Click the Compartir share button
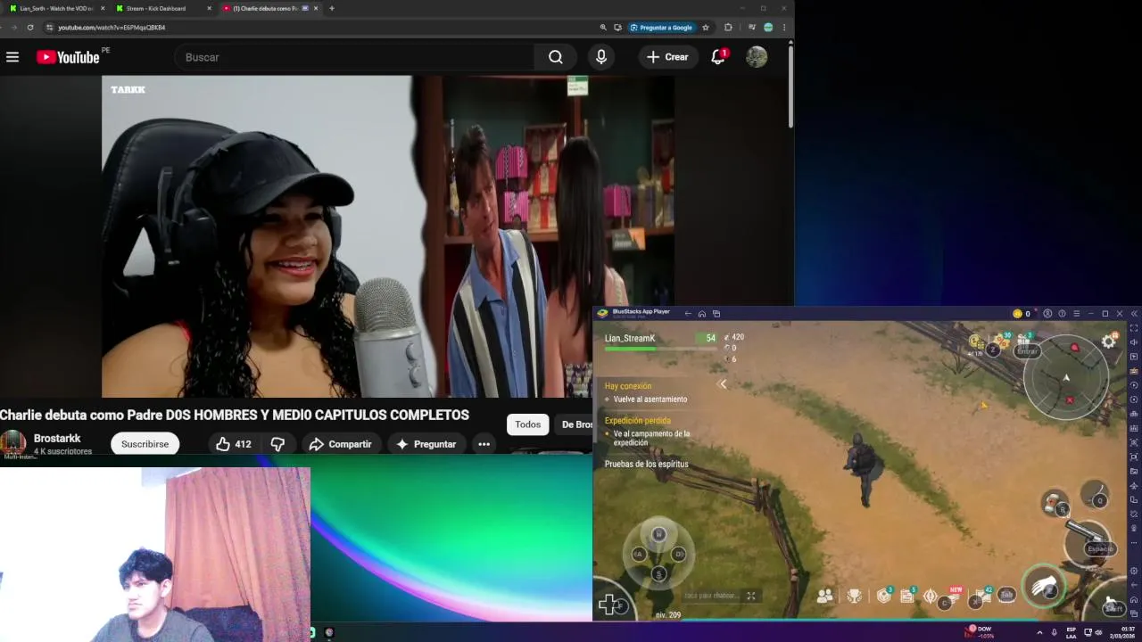The image size is (1142, 642). 340,444
